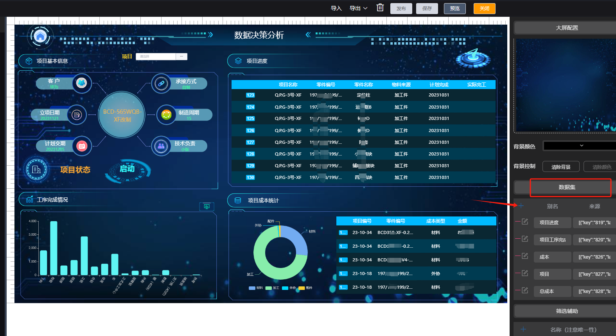Click the 保存 save button
This screenshot has width=616, height=336.
427,9
